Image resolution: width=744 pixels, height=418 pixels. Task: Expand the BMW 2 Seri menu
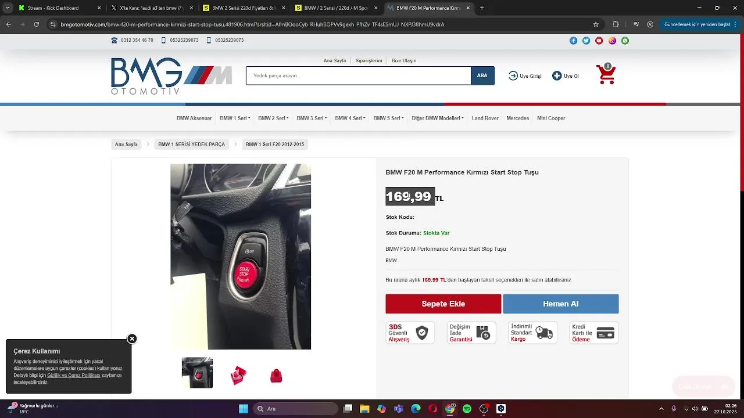[x=273, y=118]
